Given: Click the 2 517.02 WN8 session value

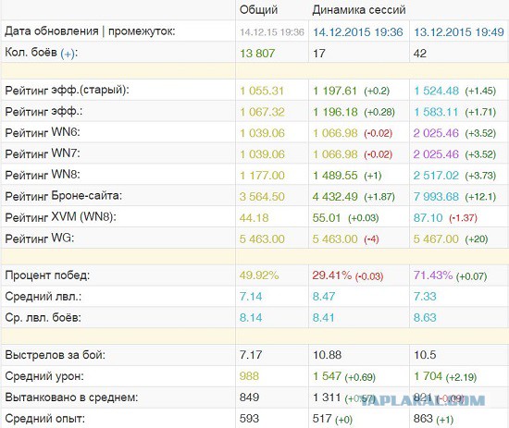Looking at the screenshot, I should point(436,176).
